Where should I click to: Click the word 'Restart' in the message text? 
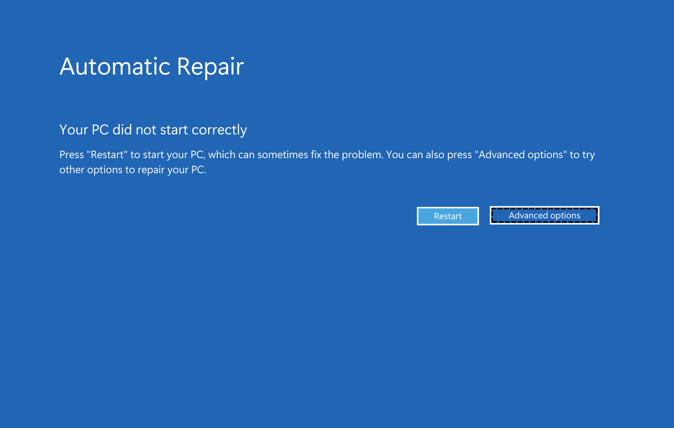(x=106, y=155)
